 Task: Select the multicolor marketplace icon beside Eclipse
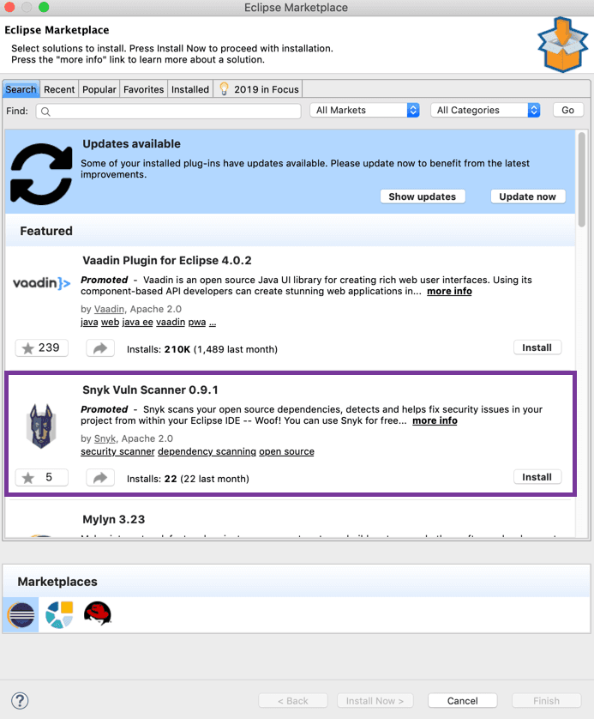point(59,614)
